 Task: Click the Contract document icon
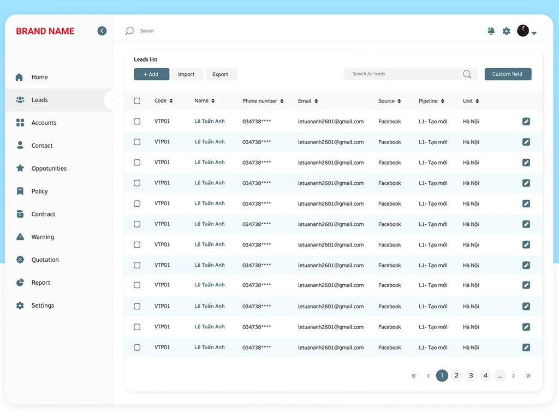20,214
